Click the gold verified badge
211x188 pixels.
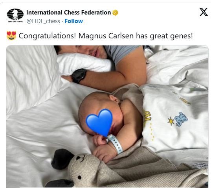point(116,13)
